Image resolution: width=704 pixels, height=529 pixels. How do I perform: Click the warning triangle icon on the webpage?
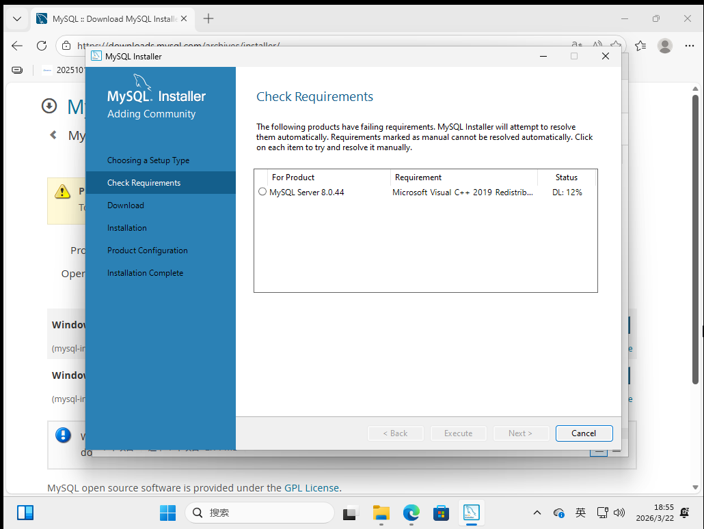tap(62, 191)
